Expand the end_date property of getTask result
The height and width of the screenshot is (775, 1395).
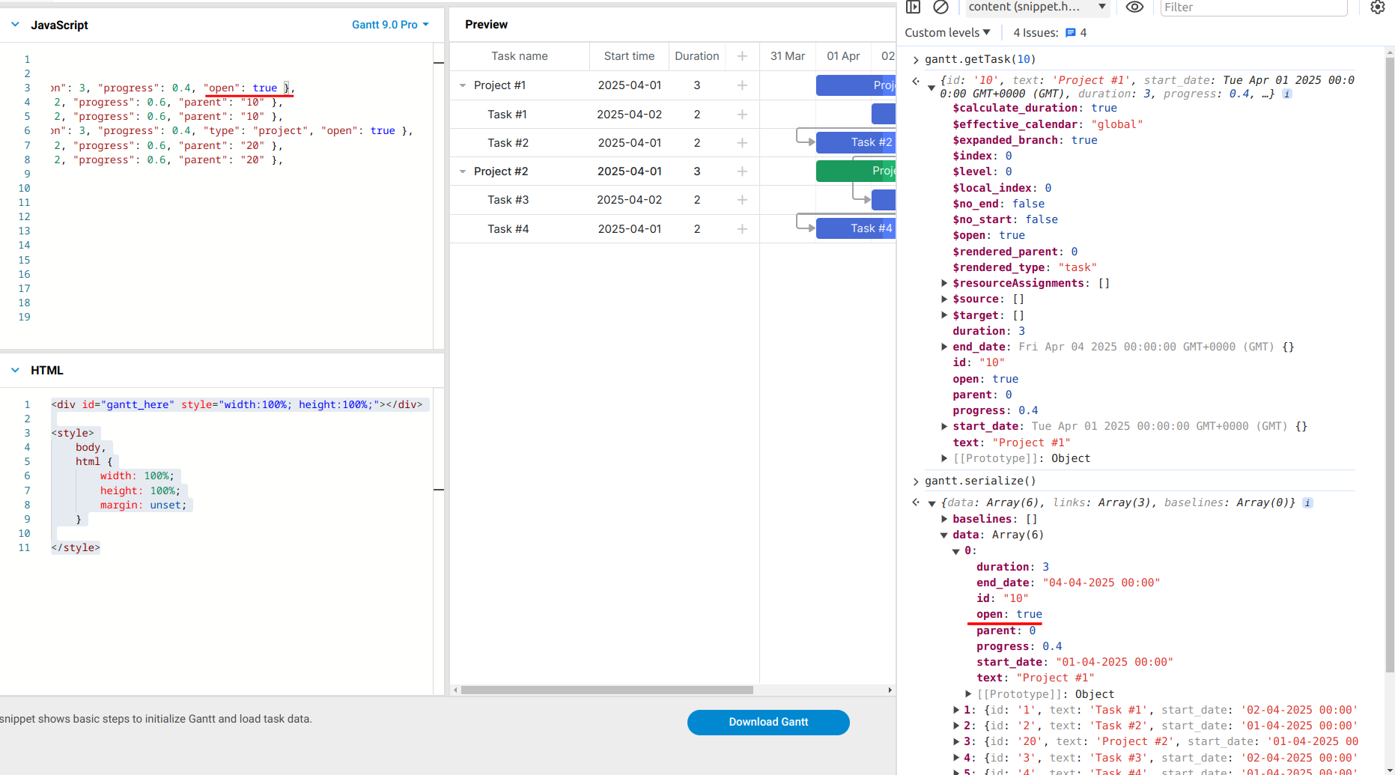(x=944, y=347)
